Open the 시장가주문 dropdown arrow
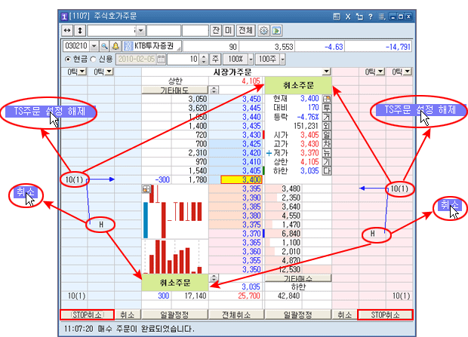 pos(326,71)
